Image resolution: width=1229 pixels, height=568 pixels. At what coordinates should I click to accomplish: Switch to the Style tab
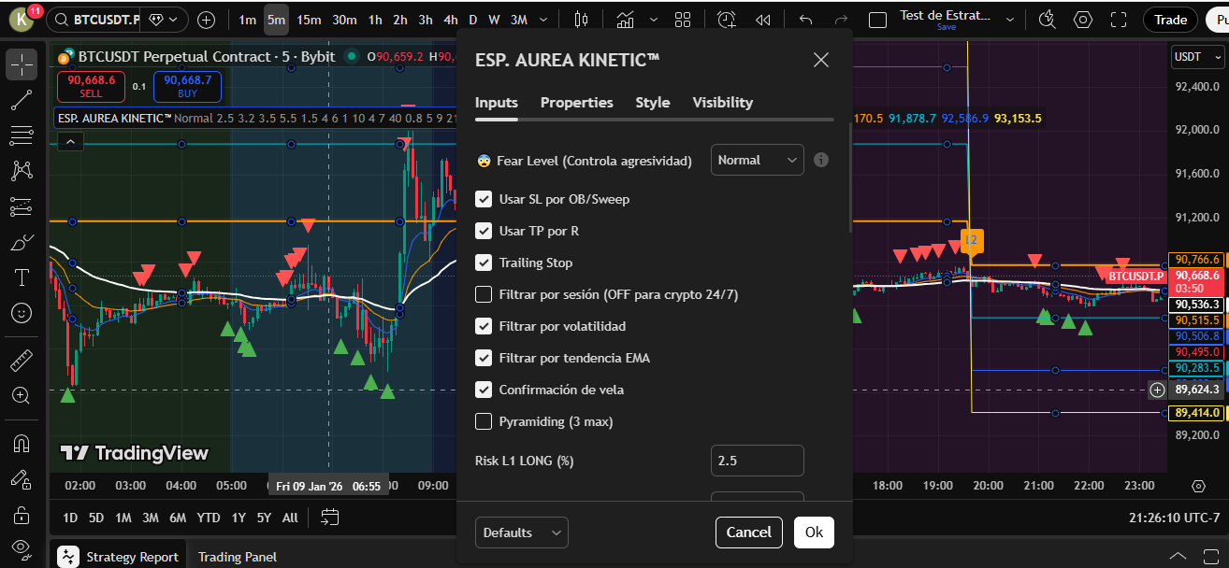coord(652,103)
